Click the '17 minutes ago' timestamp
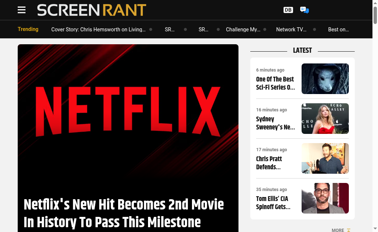The height and width of the screenshot is (232, 378). coord(271,150)
